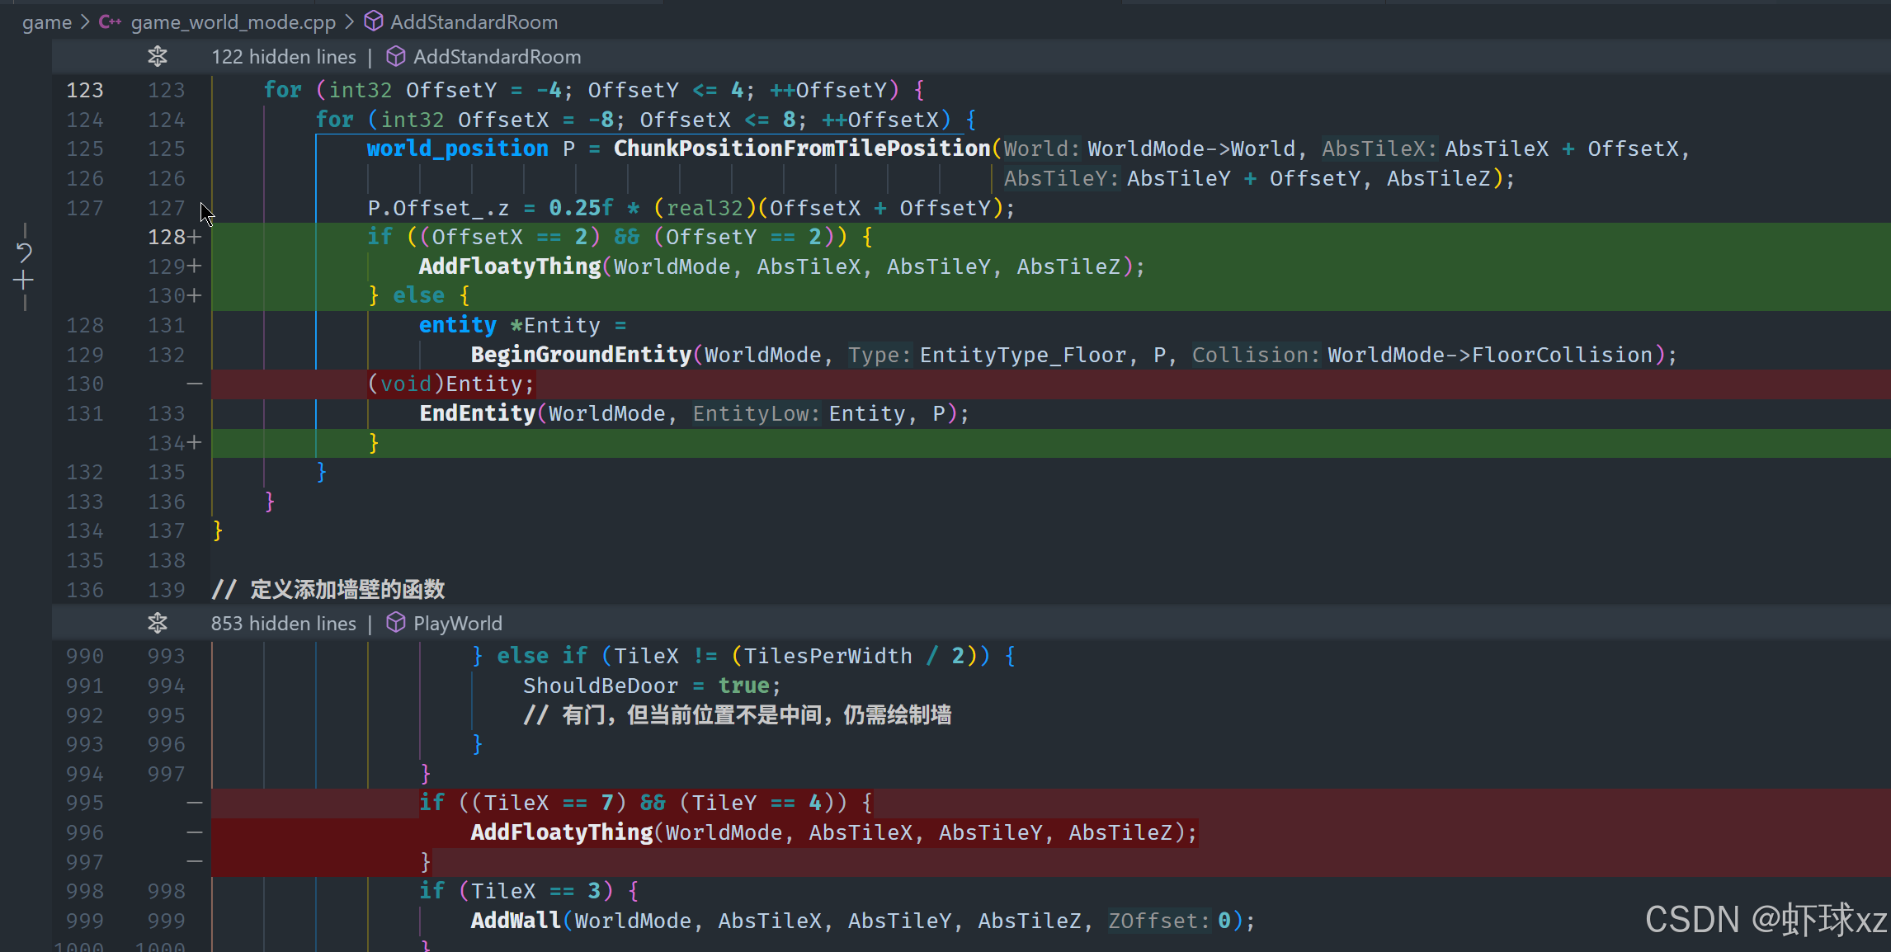Open the AddStandardRoom breadcrumb symbol
Image resolution: width=1891 pixels, height=952 pixels.
(474, 22)
